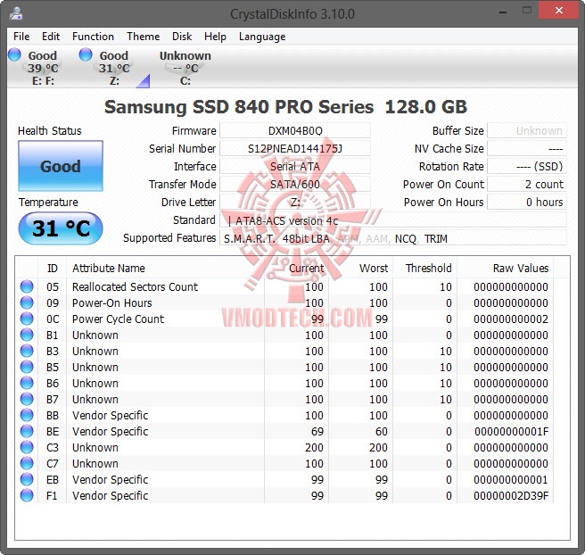The height and width of the screenshot is (555, 585).
Task: Select the Power-On Hours attribute name
Action: click(x=112, y=302)
